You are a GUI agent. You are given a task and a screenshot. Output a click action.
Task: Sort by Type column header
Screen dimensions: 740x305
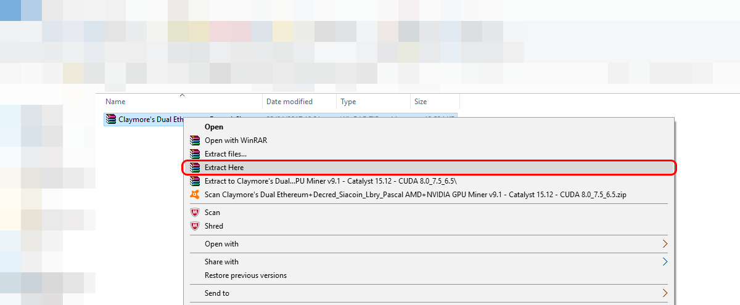point(373,102)
